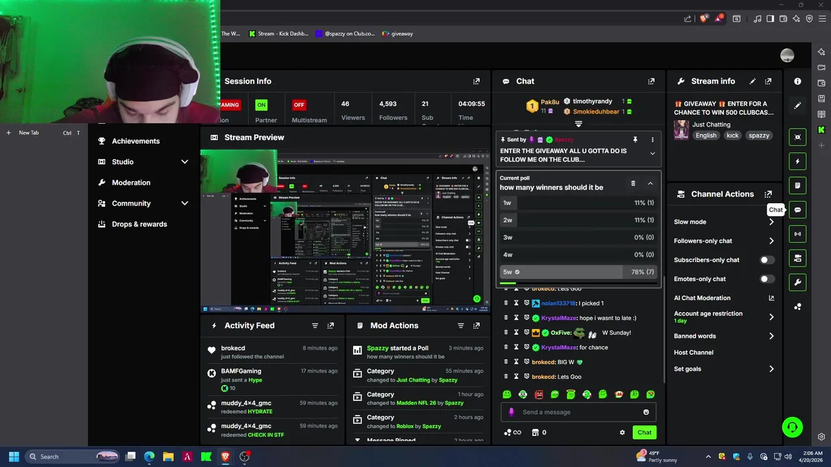Click the Send a message field

[x=578, y=412]
